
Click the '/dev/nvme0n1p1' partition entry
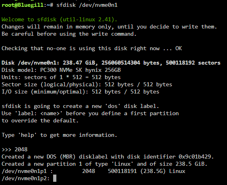pos(24,171)
